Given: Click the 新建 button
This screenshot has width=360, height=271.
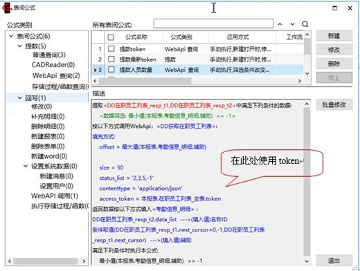Looking at the screenshot, I should click(x=334, y=36).
